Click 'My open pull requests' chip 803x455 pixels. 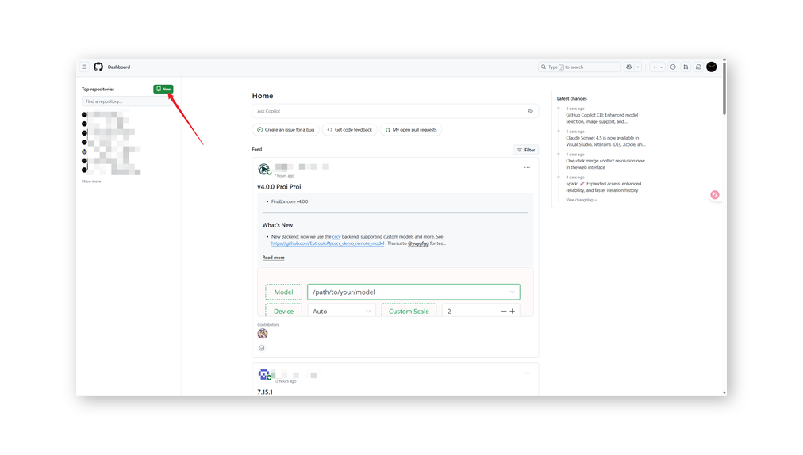pos(411,130)
